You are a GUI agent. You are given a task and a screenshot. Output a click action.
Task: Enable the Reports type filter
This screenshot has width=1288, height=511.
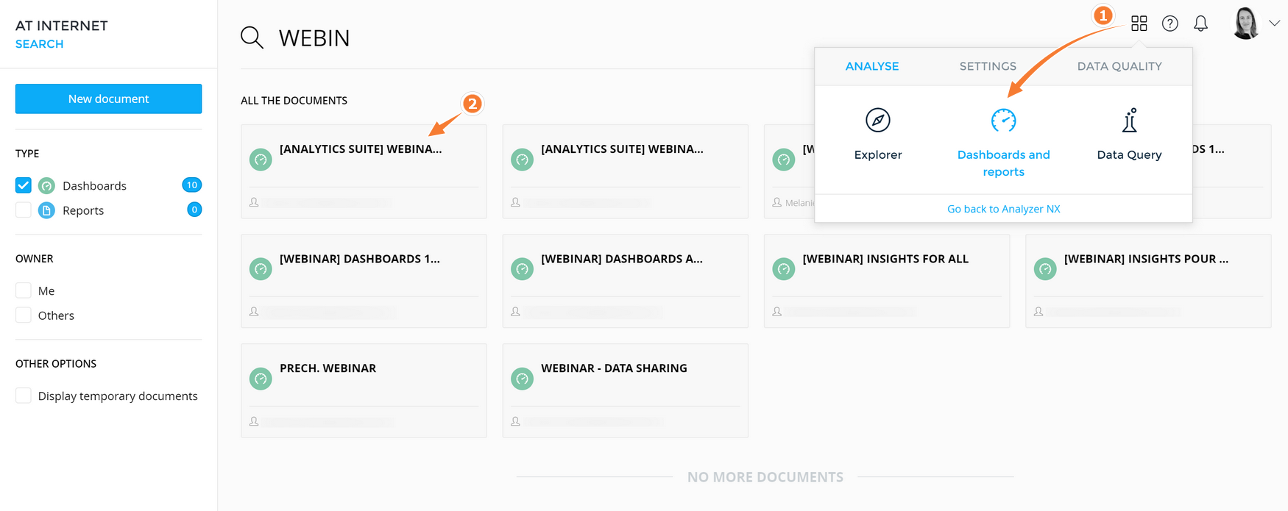pos(24,210)
